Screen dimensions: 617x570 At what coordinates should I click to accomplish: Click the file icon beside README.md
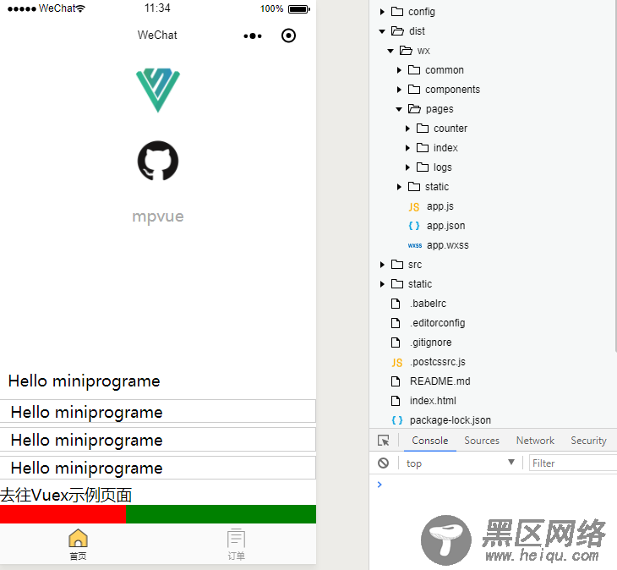point(396,381)
